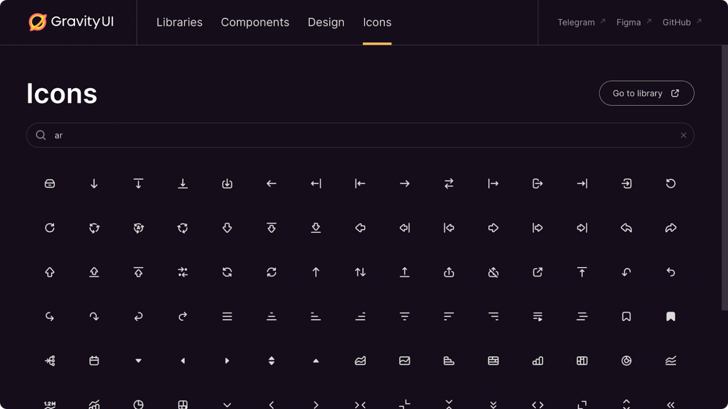728x409 pixels.
Task: Open the GitHub link
Action: tap(677, 22)
